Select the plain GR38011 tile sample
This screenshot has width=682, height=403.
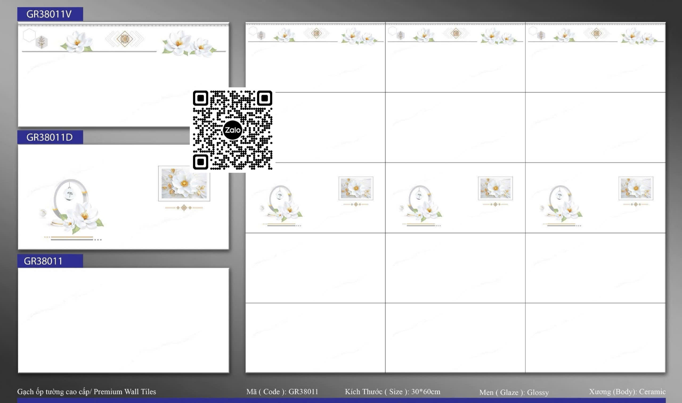click(x=123, y=320)
